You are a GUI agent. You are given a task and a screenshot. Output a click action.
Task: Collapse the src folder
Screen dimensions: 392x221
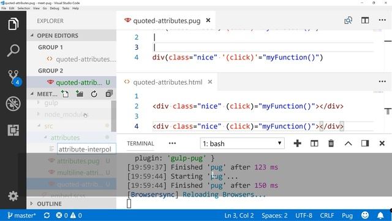49,126
